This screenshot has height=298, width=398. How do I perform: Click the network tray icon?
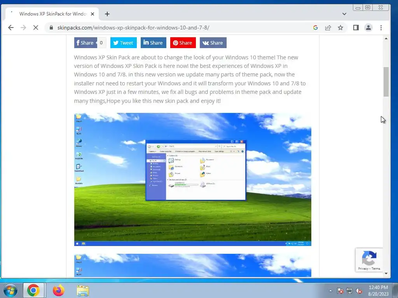coord(349,291)
